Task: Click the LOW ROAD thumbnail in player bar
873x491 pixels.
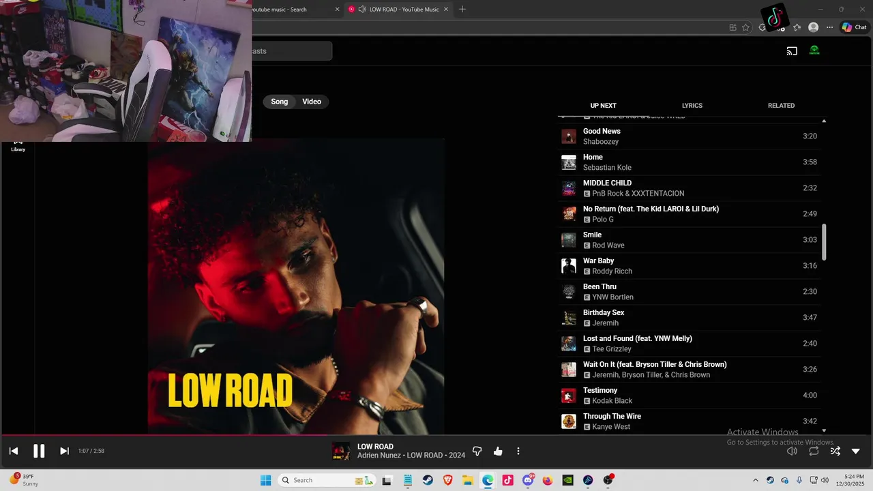Action: click(x=341, y=451)
